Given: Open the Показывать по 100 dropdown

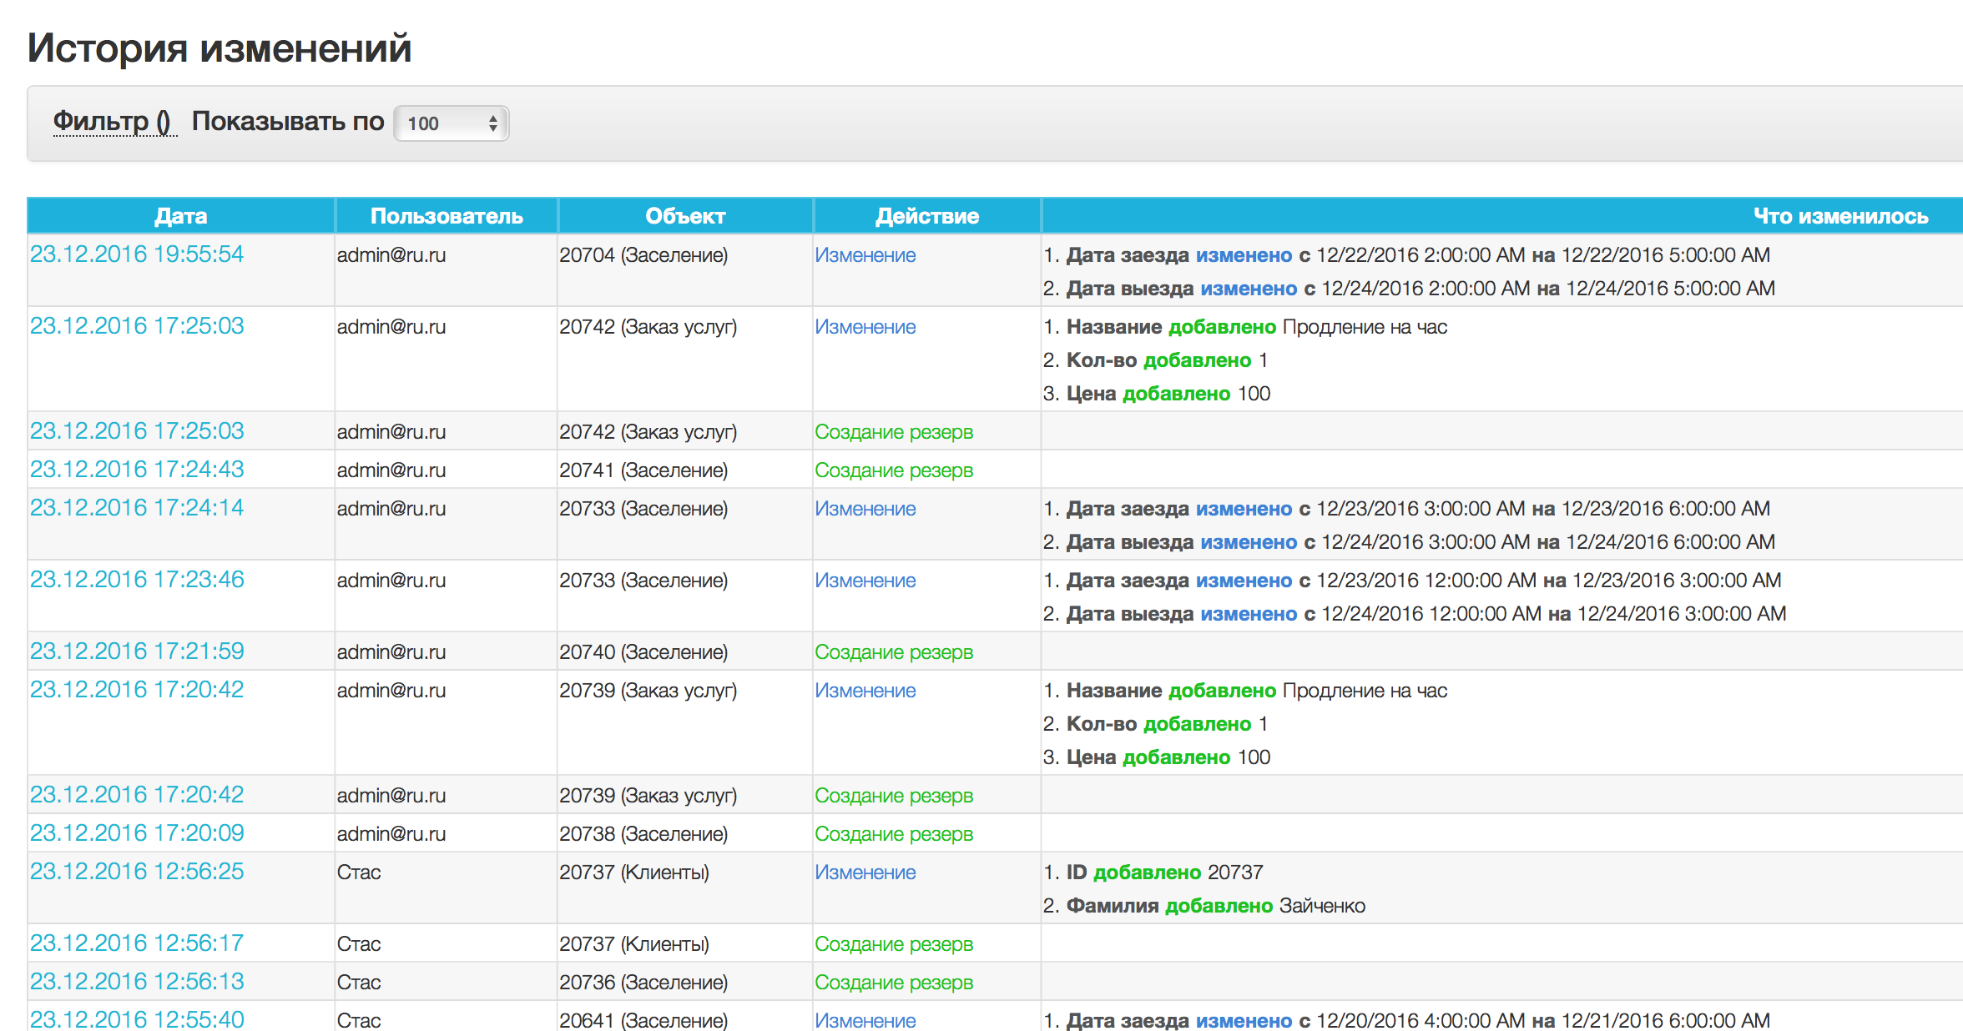Looking at the screenshot, I should 451,123.
